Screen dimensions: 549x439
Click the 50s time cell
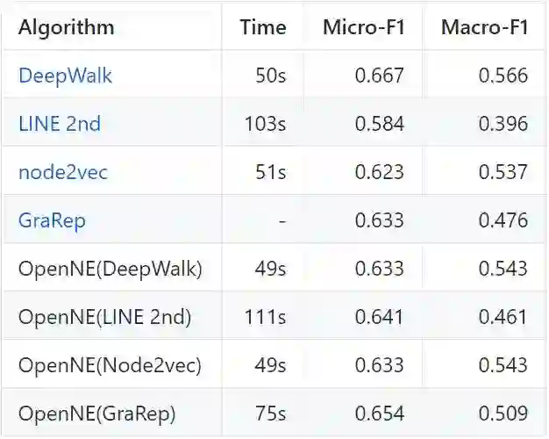[x=270, y=76]
